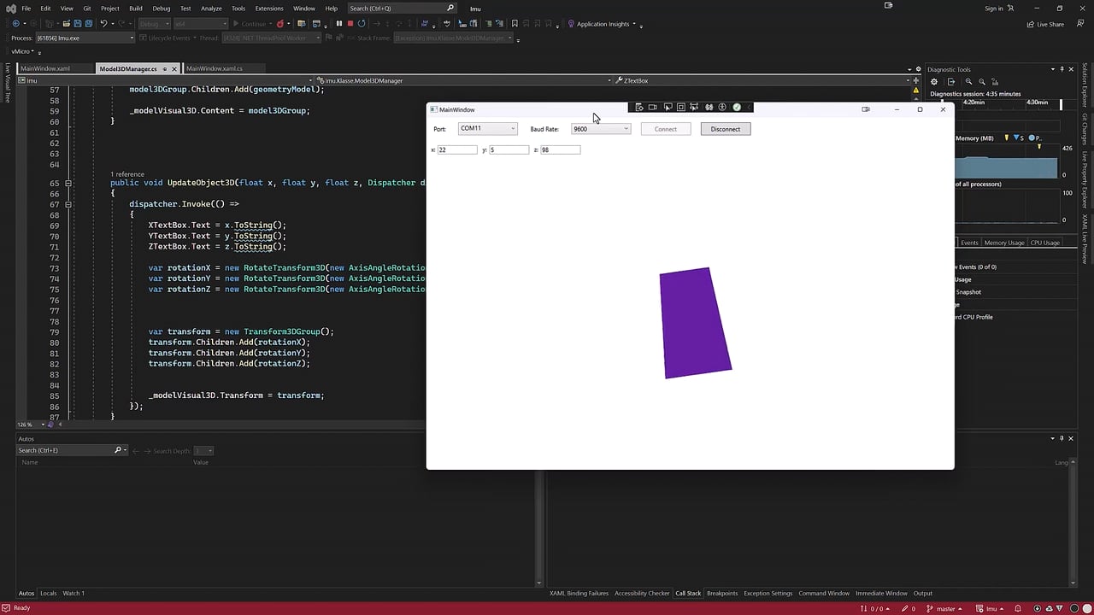This screenshot has height=615, width=1094.
Task: Open the Call Stack tab at bottom
Action: point(688,593)
